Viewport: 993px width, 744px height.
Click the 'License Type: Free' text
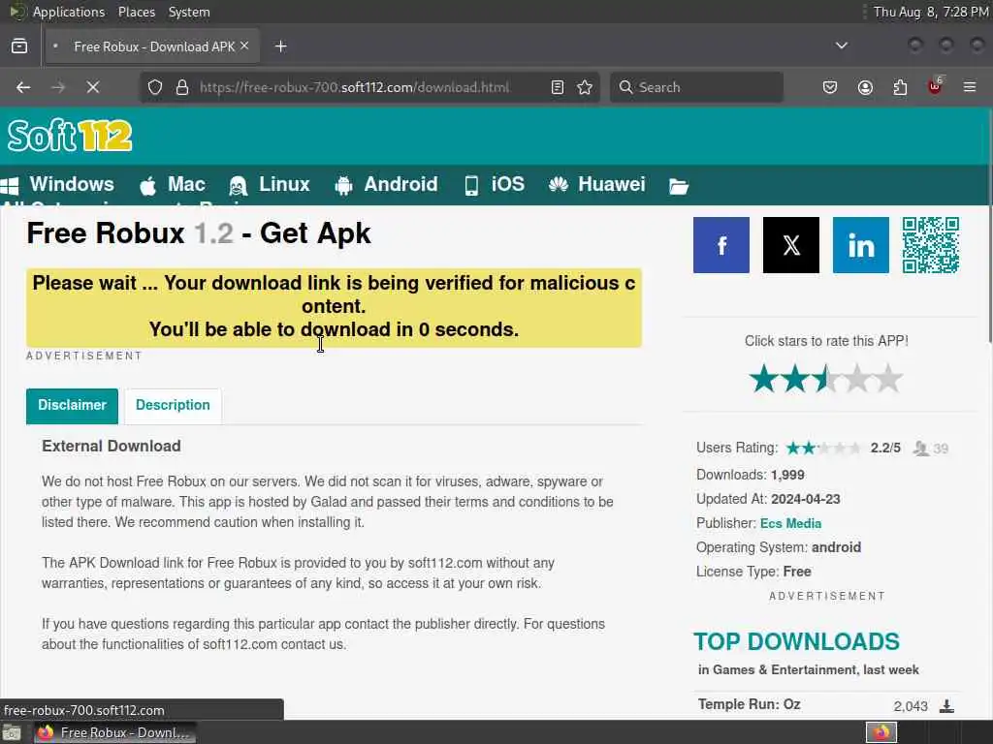coord(753,572)
